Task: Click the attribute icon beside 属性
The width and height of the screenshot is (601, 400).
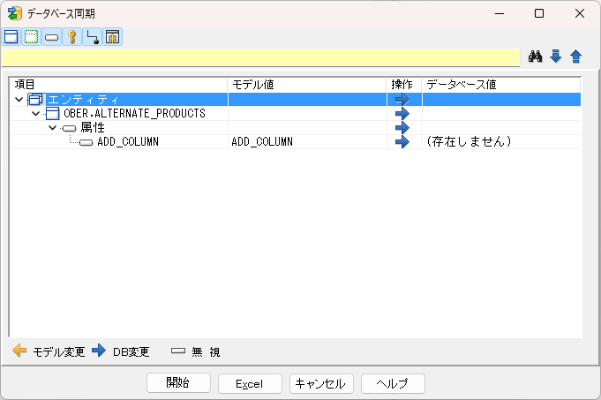Action: click(x=70, y=128)
